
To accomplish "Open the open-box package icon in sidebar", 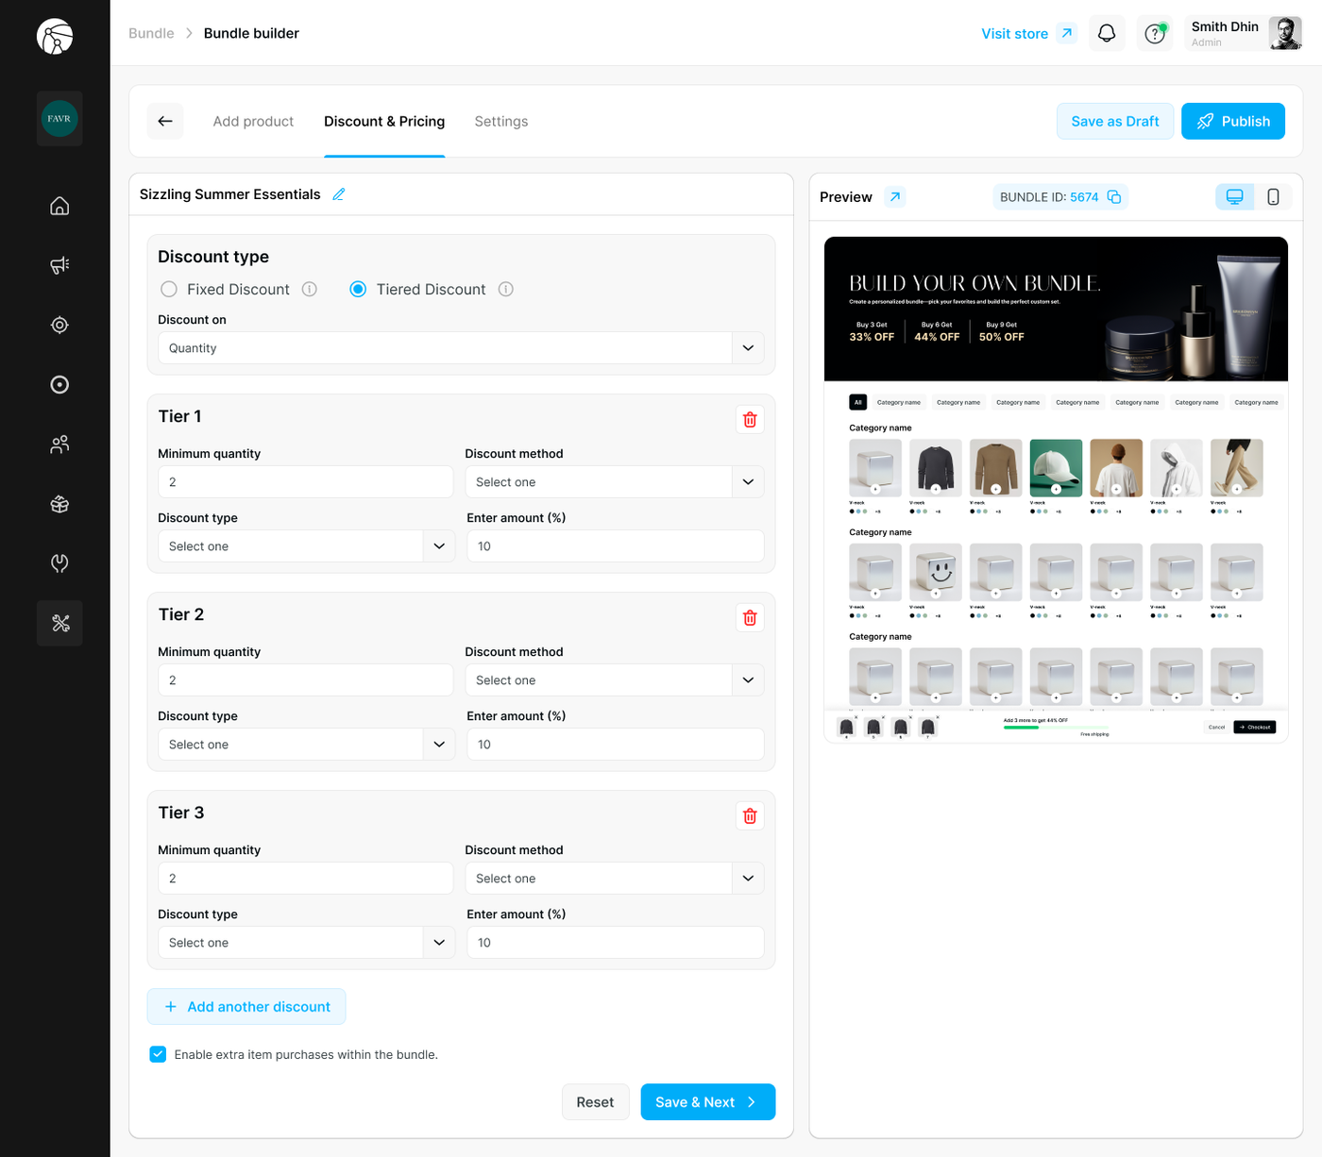I will pyautogui.click(x=59, y=504).
